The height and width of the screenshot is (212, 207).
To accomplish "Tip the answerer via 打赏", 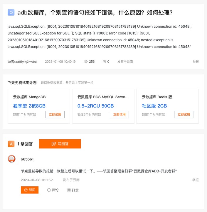I will pos(73,190).
